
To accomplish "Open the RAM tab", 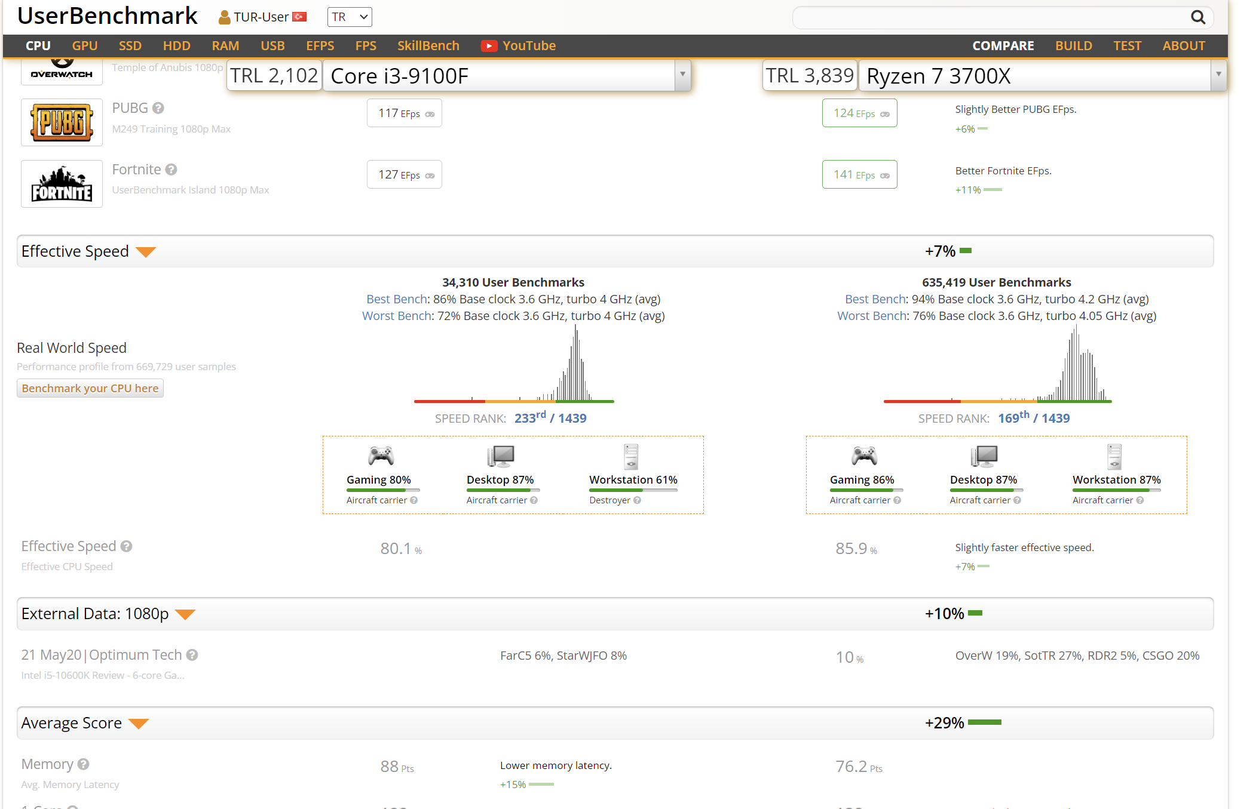I will 226,46.
